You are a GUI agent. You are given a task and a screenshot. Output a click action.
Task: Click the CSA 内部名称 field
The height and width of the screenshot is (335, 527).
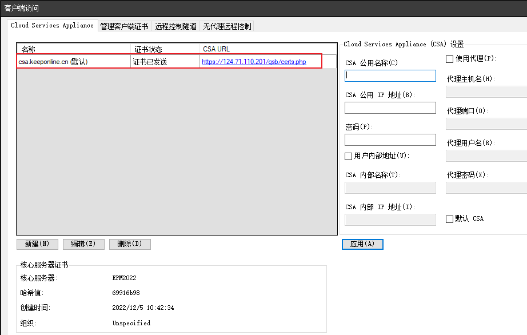pos(390,188)
